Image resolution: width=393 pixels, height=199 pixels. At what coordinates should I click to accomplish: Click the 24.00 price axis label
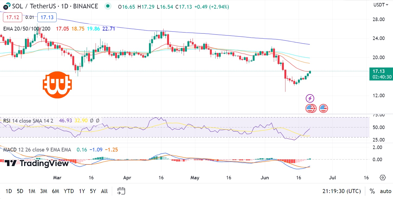(x=379, y=38)
